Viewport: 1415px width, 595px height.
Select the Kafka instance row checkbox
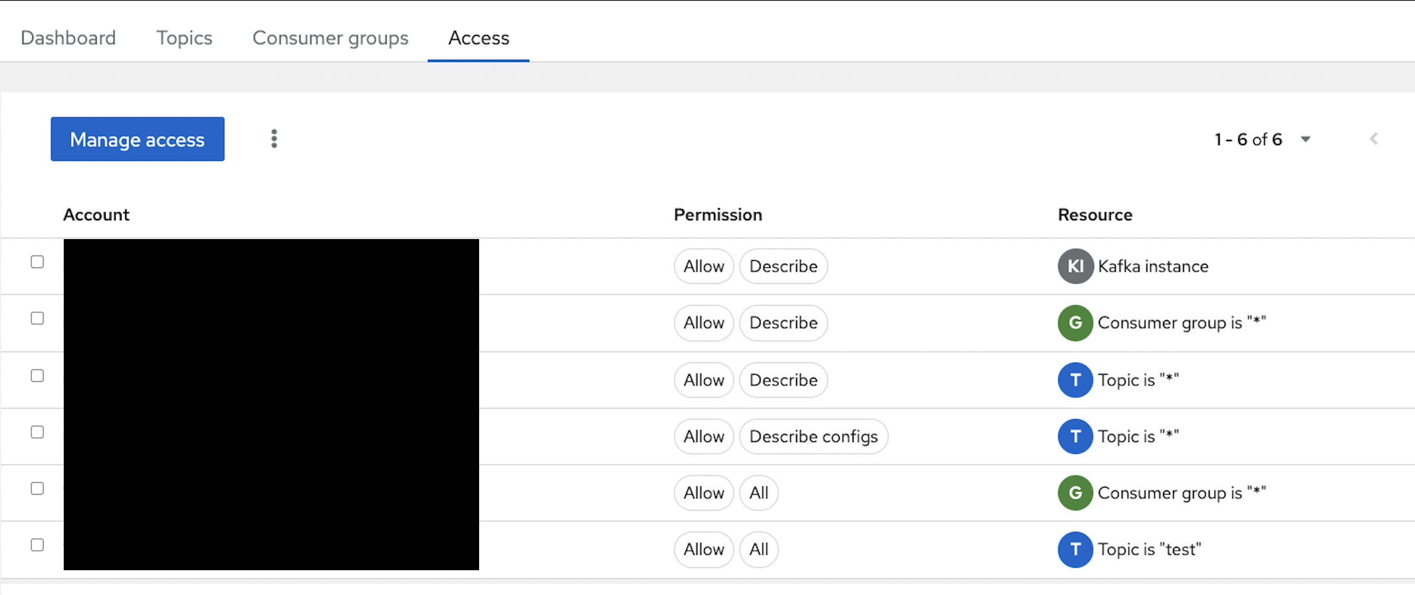(37, 262)
